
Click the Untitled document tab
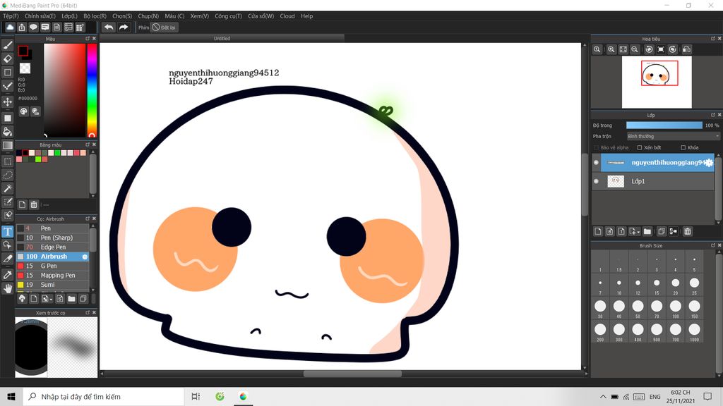[222, 39]
